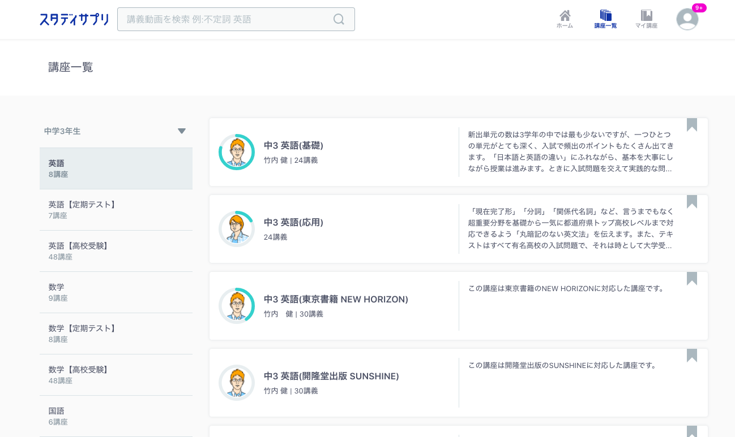Viewport: 735px width, 437px height.
Task: Select 数学【高校受験】 category
Action: [116, 375]
